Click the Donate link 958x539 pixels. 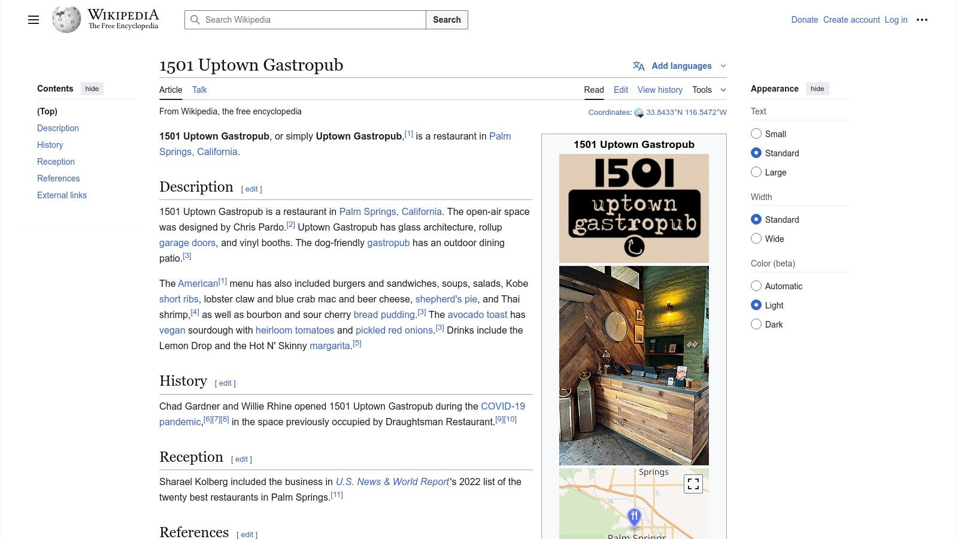coord(804,20)
